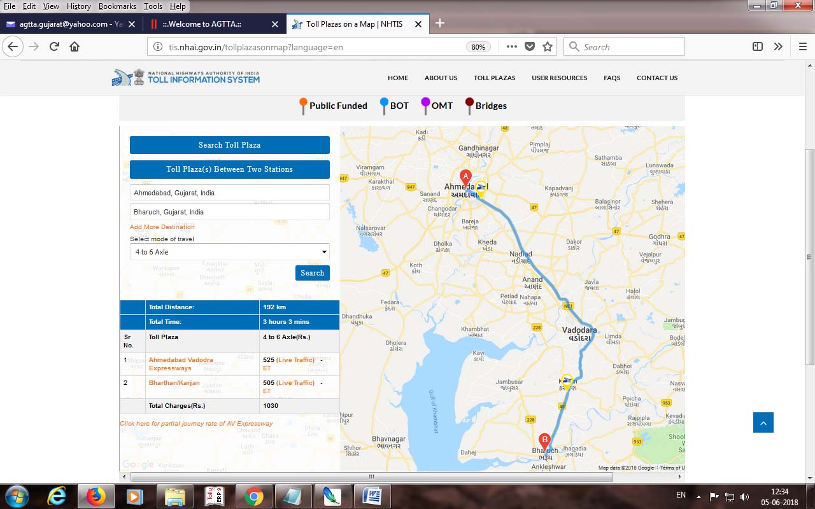
Task: Click the Bharuch destination input field
Action: point(229,212)
